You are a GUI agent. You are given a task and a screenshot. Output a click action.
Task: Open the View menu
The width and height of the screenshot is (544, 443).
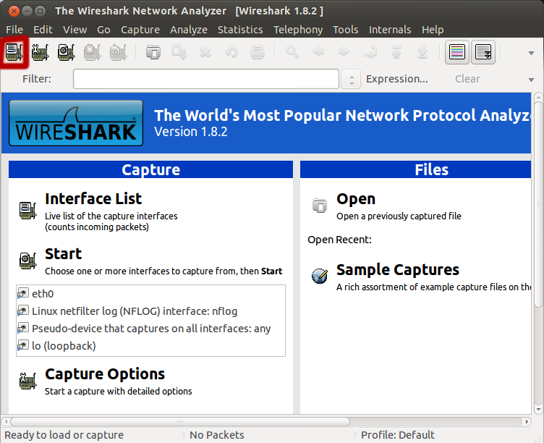click(x=75, y=30)
